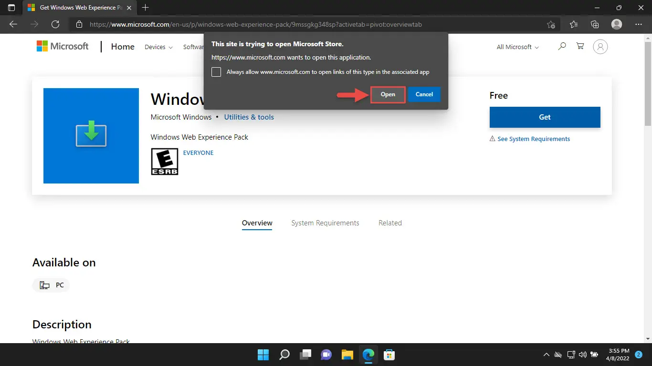Open the tab actions menu icon
The image size is (652, 366).
pos(11,8)
